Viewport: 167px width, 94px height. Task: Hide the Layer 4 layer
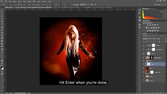point(143,64)
